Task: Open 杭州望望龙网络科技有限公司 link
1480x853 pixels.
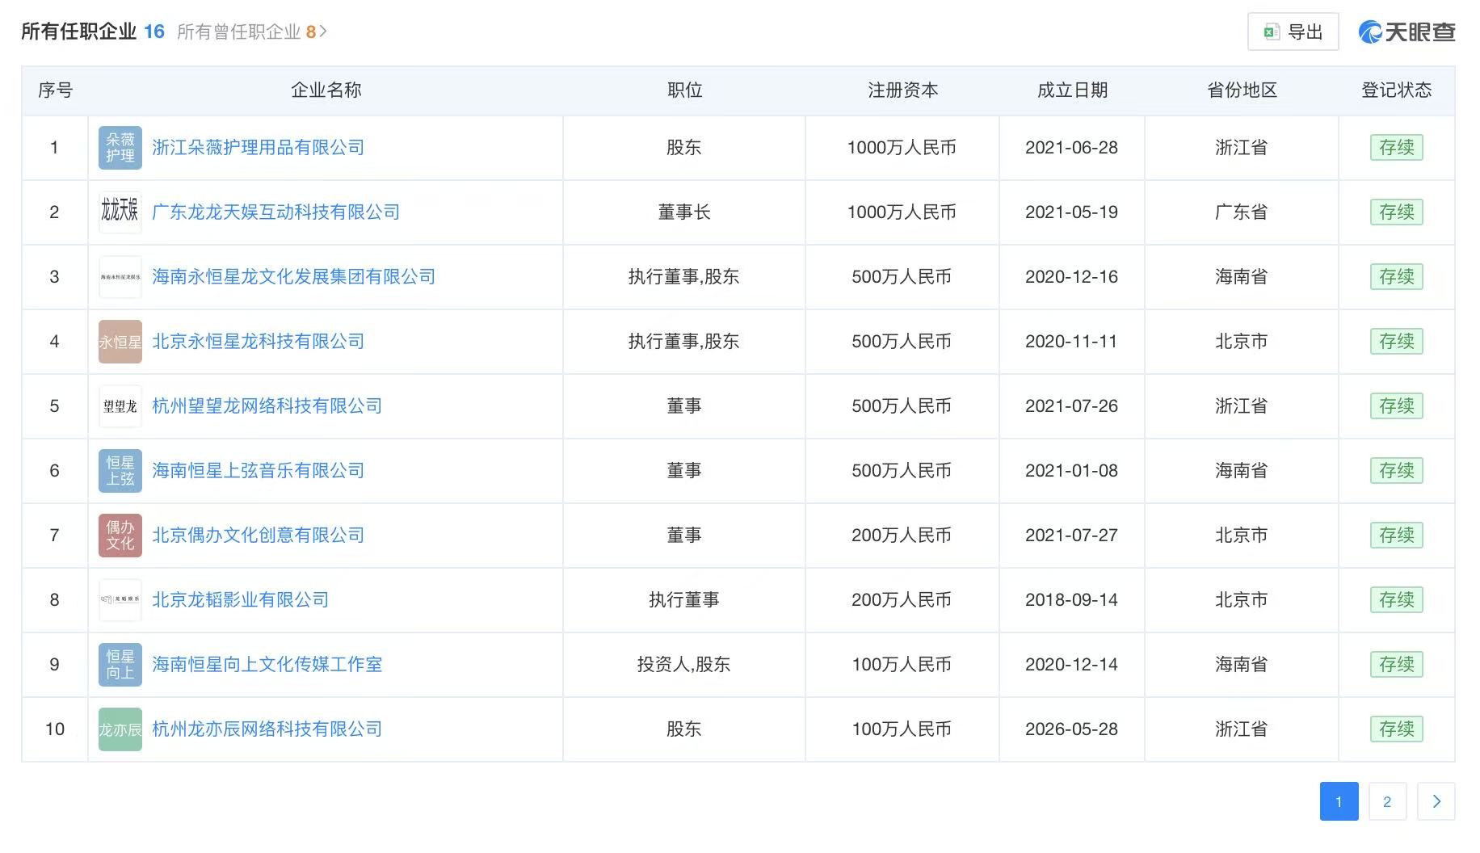Action: (267, 406)
